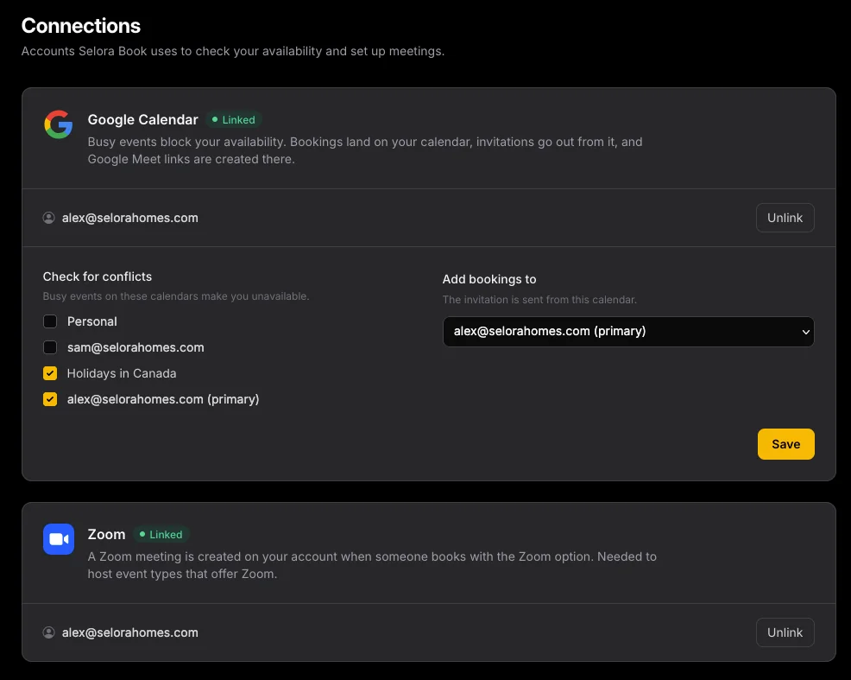Save the calendar settings
This screenshot has height=680, width=851.
pyautogui.click(x=786, y=444)
